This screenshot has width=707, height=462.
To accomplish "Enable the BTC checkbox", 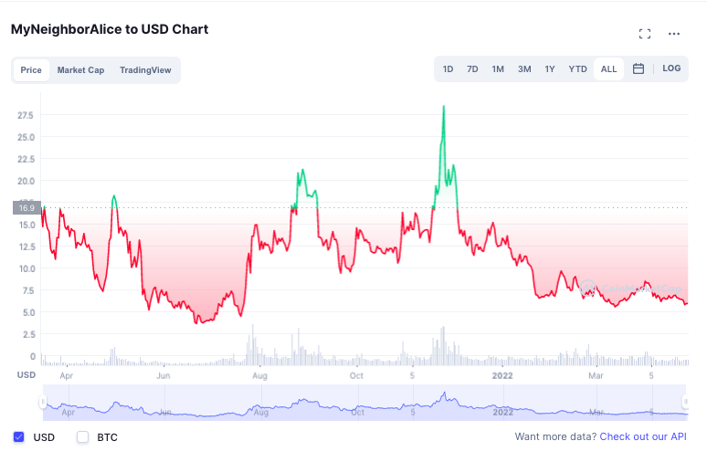I will 82,436.
